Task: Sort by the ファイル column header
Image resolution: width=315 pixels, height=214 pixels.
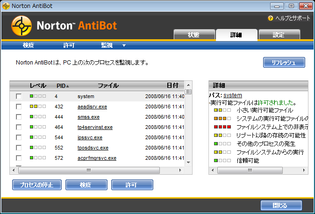Action: (x=108, y=86)
